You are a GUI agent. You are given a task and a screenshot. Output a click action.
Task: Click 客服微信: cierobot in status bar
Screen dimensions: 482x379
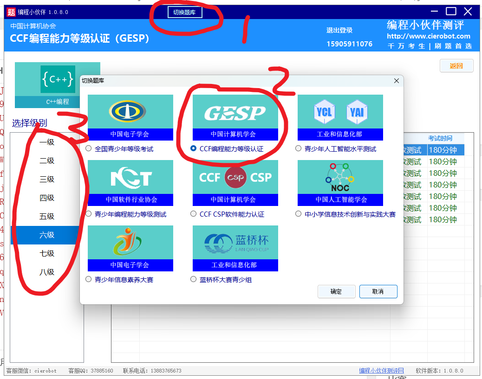pos(32,371)
